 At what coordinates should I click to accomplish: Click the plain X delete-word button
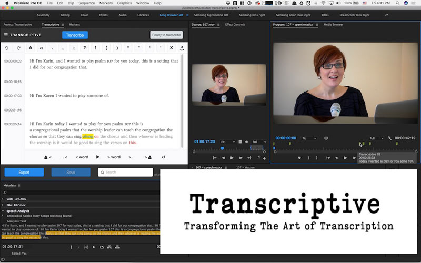[171, 48]
